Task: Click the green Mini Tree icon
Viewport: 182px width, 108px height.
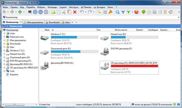Action: [x=144, y=12]
